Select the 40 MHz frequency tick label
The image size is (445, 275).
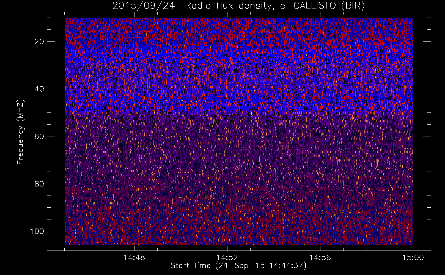click(x=40, y=89)
